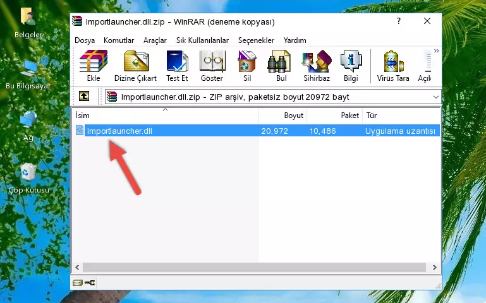Launch the Sihirbaz wizard icon
486x303 pixels.
pos(317,61)
